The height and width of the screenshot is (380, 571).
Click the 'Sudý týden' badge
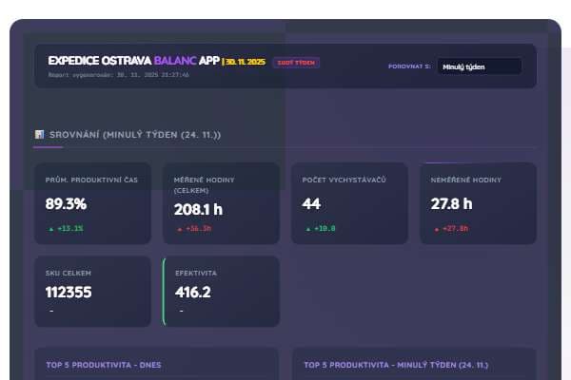tap(296, 63)
